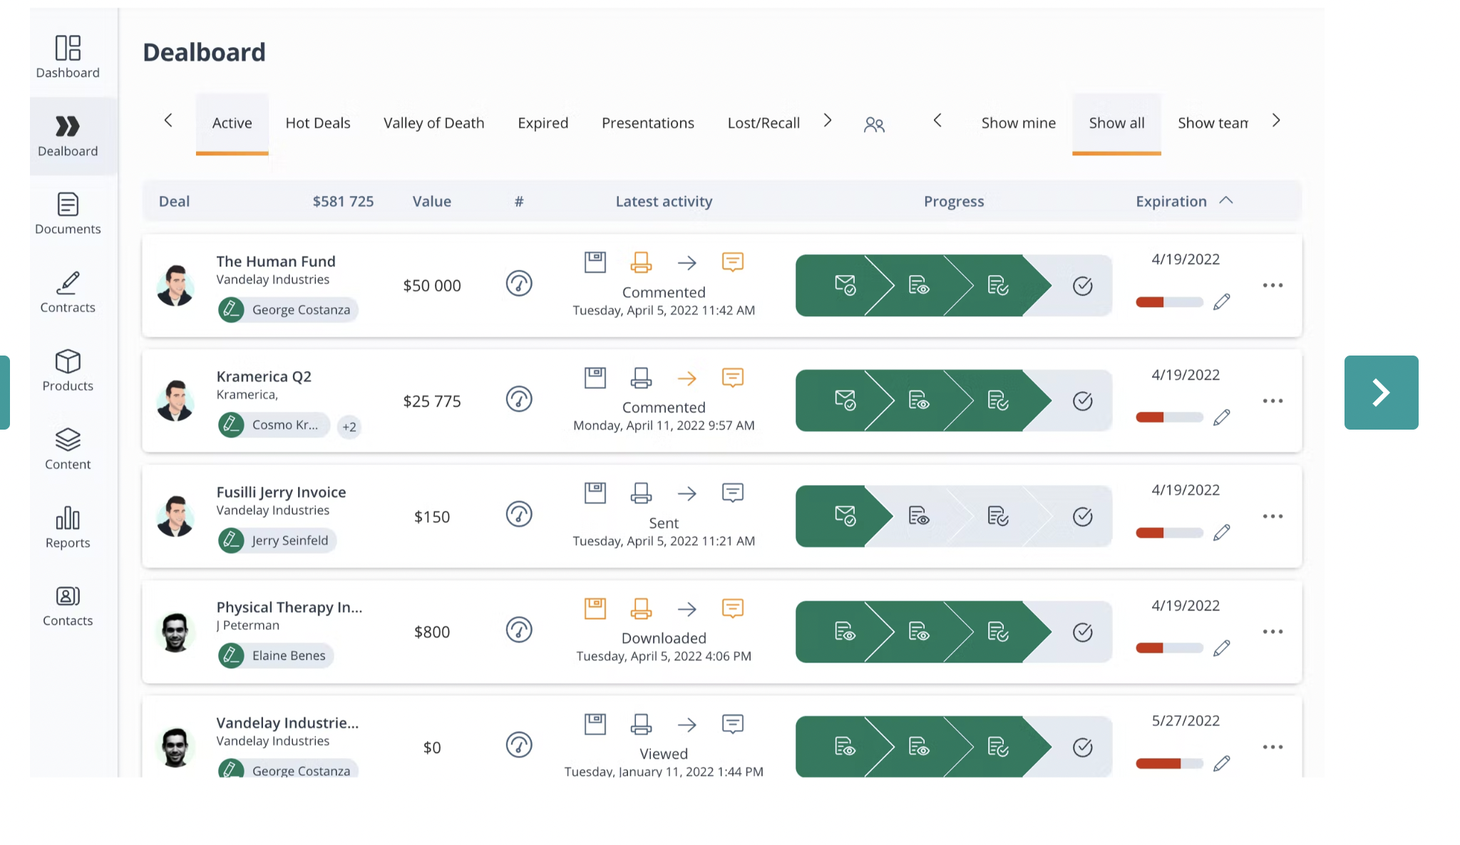The width and height of the screenshot is (1460, 845).
Task: Click expiration bar of Fusilli Jerry Invoice
Action: (1169, 533)
